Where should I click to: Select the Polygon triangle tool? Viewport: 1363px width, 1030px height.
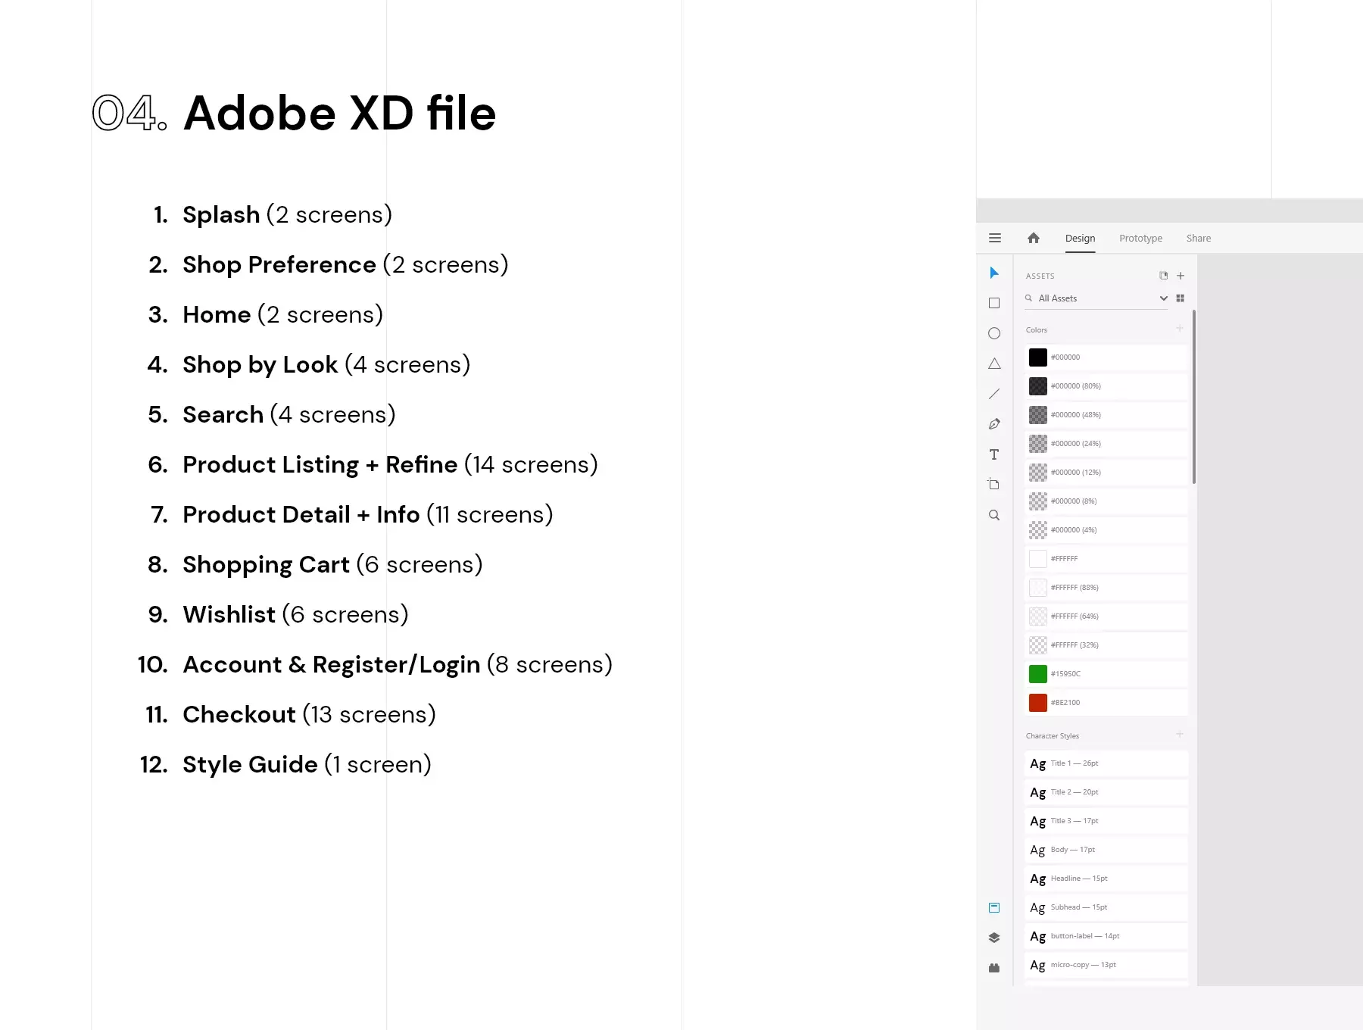[x=994, y=364]
